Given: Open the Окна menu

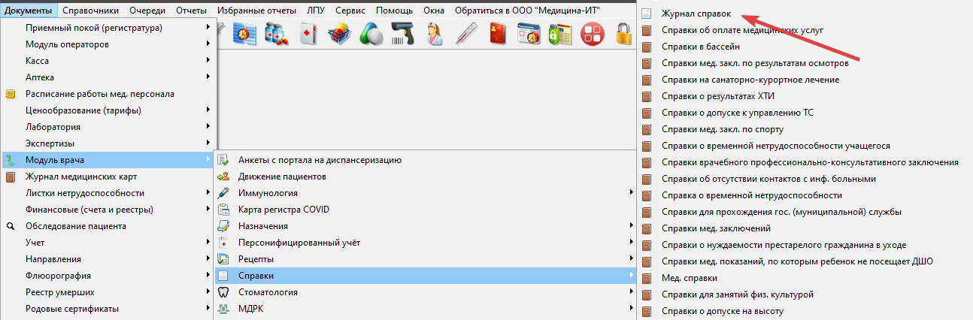Looking at the screenshot, I should point(433,11).
